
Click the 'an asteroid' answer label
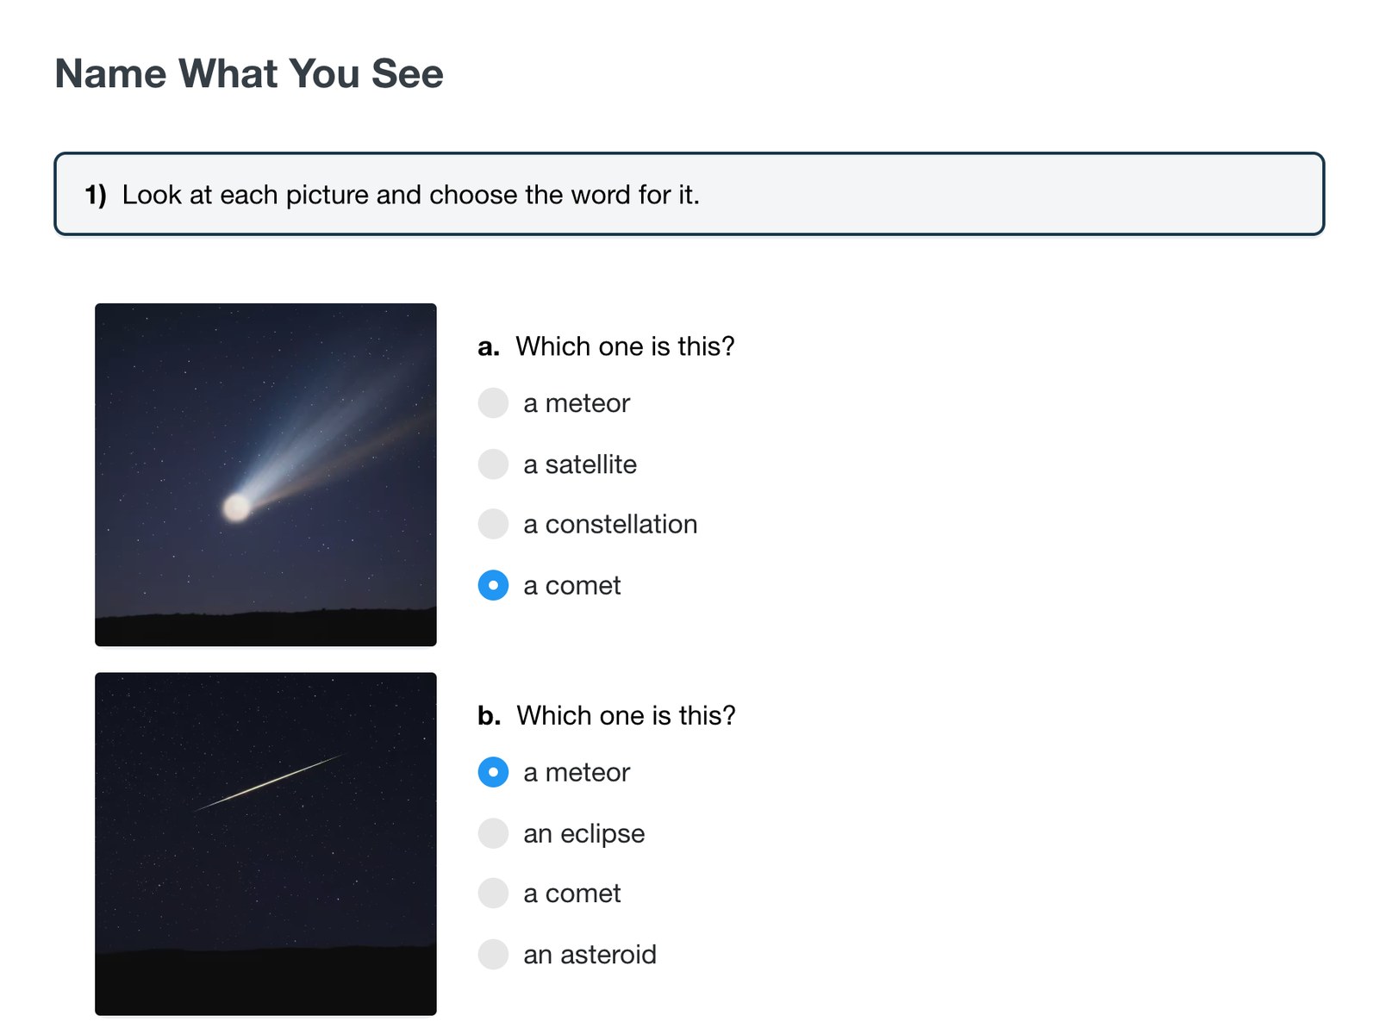pyautogui.click(x=590, y=955)
